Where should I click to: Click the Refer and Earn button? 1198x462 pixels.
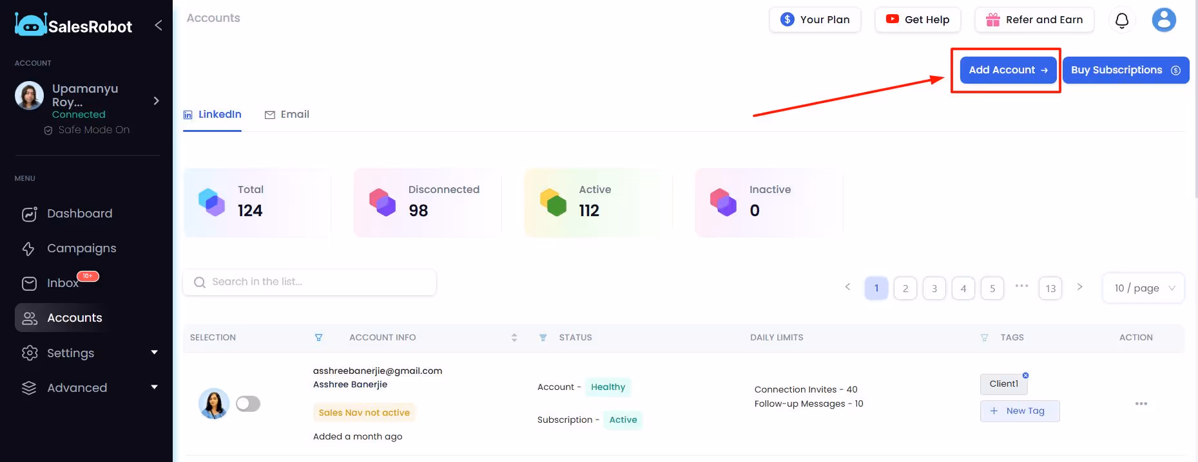coord(1034,20)
